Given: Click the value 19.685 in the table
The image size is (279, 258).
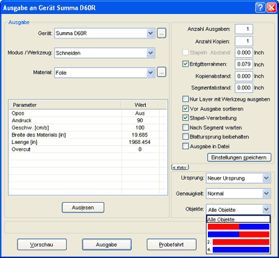Looking at the screenshot, I should 139,135.
